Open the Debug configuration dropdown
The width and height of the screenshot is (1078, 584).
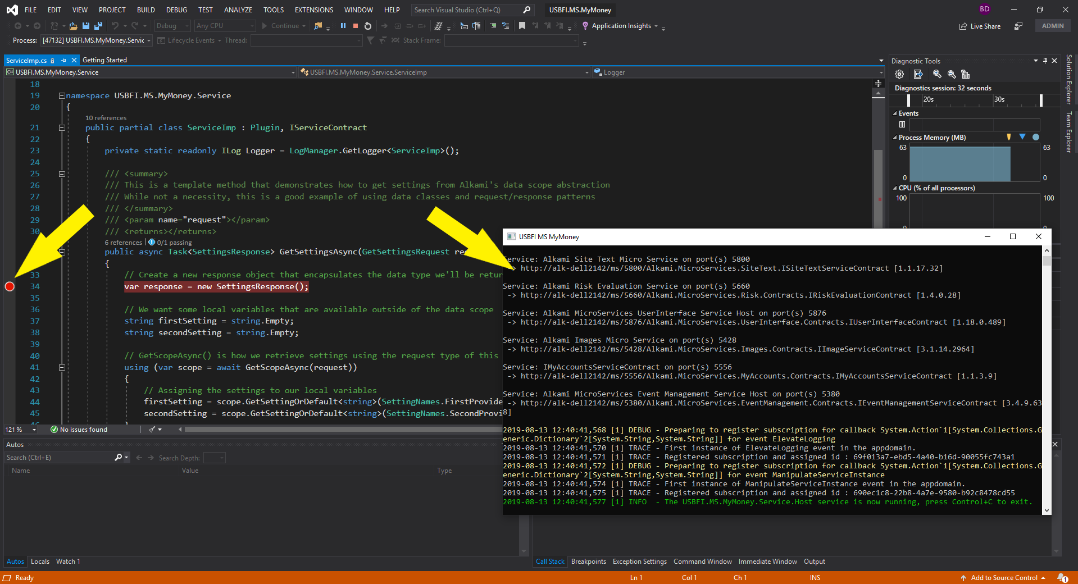(x=172, y=26)
